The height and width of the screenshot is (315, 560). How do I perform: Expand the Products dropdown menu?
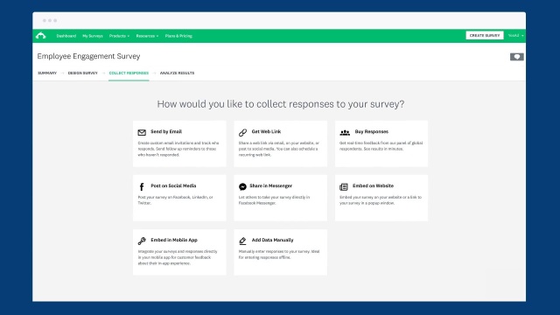click(x=119, y=36)
